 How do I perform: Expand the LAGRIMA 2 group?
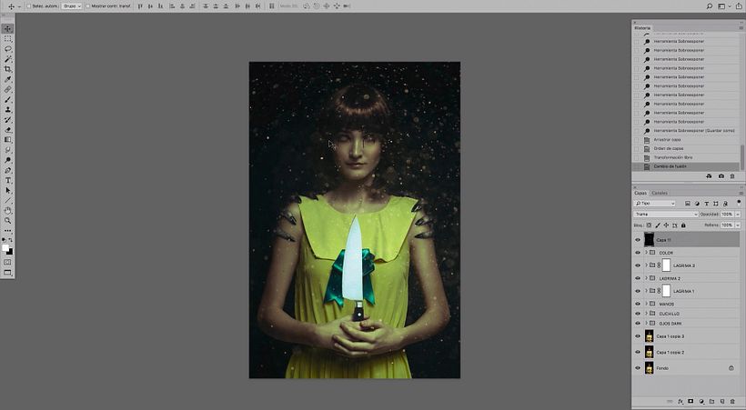tap(646, 278)
